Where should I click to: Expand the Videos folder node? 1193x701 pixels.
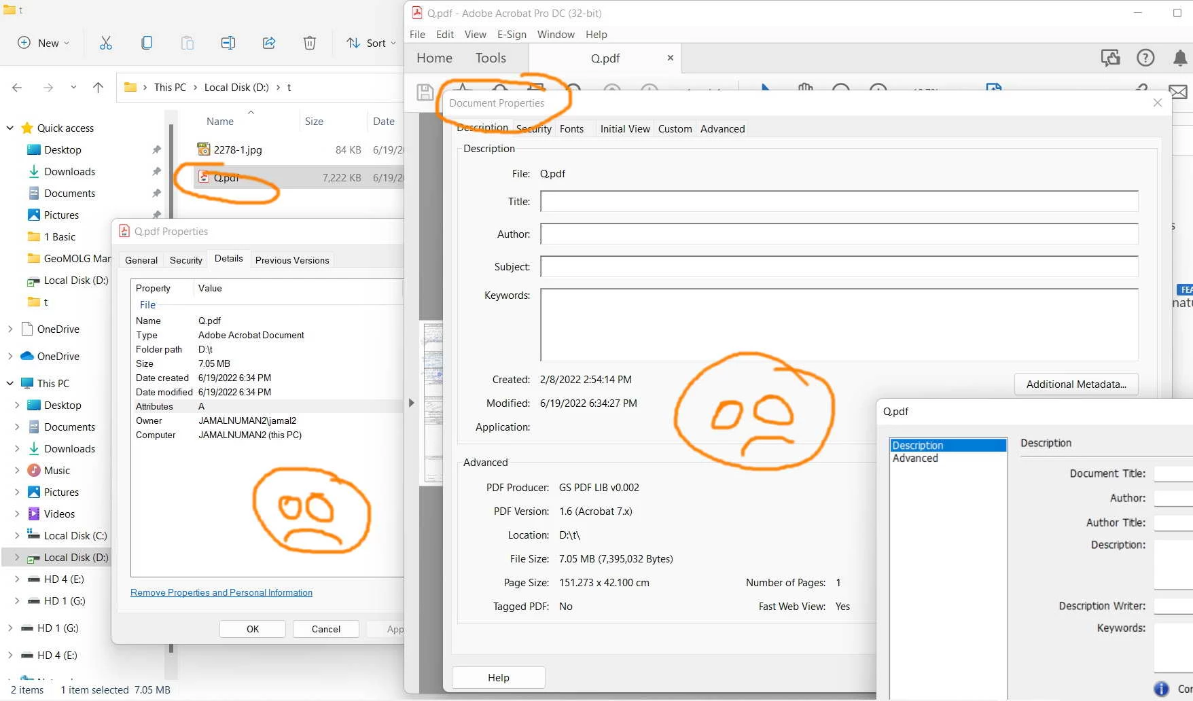tap(17, 514)
